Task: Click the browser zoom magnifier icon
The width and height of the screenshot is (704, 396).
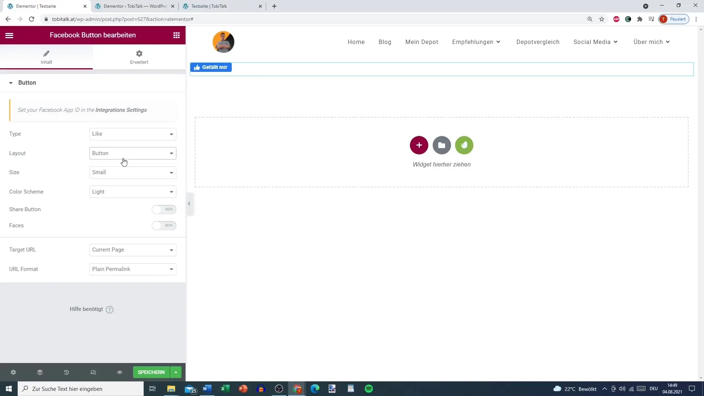Action: tap(590, 19)
